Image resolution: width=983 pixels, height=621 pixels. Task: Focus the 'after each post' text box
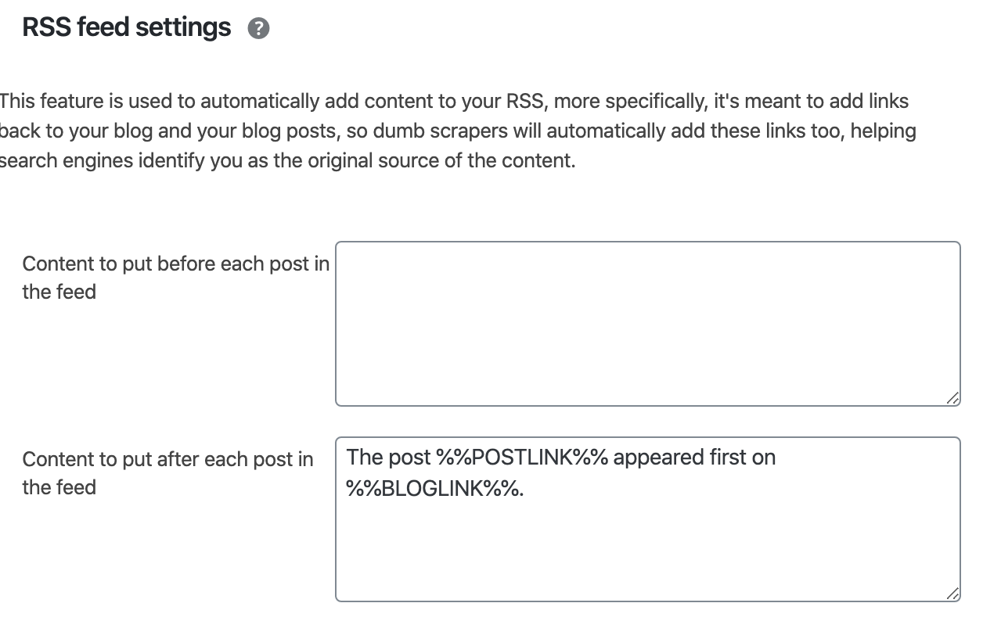pyautogui.click(x=648, y=519)
